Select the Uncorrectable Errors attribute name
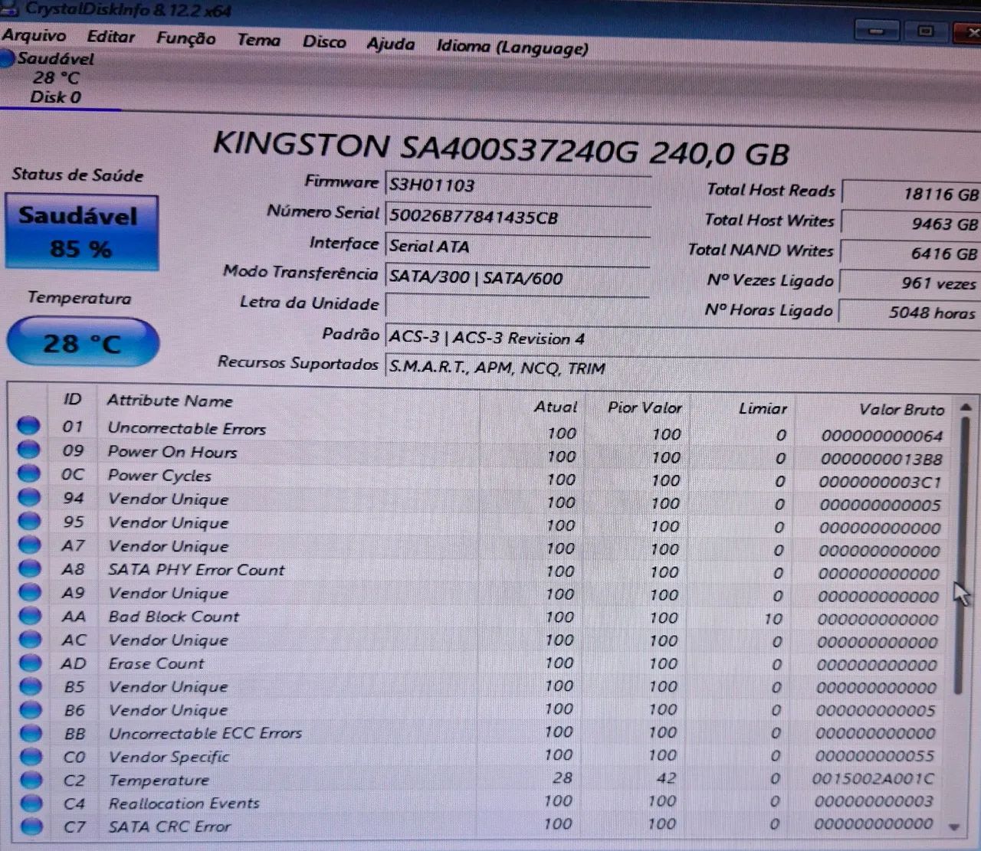Image resolution: width=981 pixels, height=851 pixels. coord(186,429)
